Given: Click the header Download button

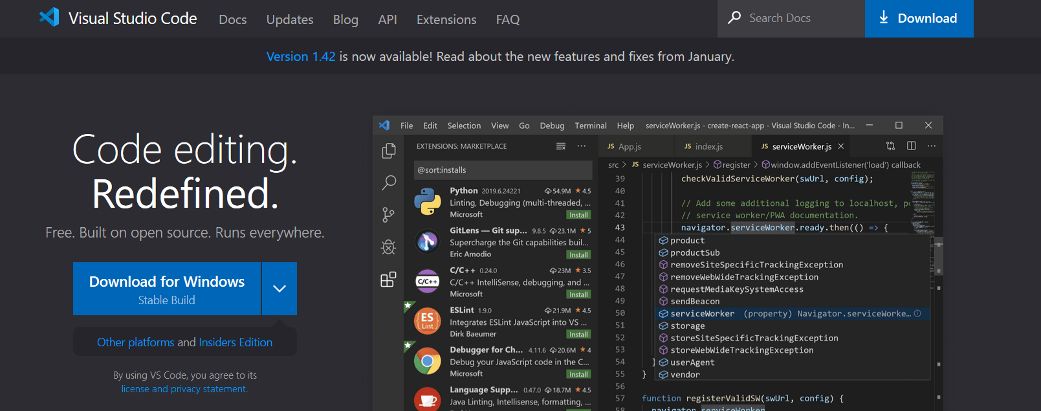Looking at the screenshot, I should pos(919,18).
